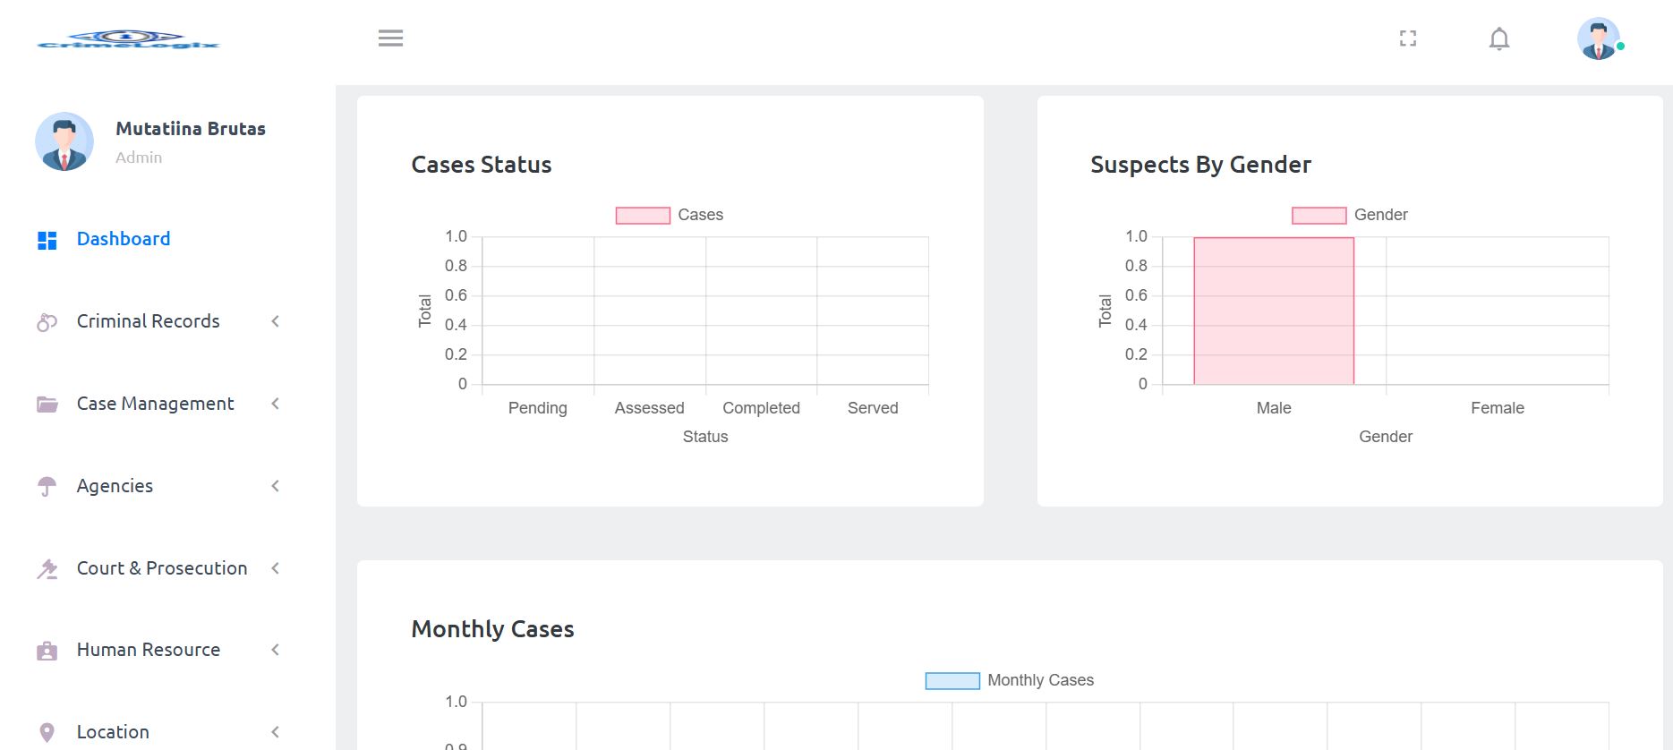The image size is (1673, 750).
Task: Toggle Gender dataset legend swatch
Action: (x=1319, y=216)
